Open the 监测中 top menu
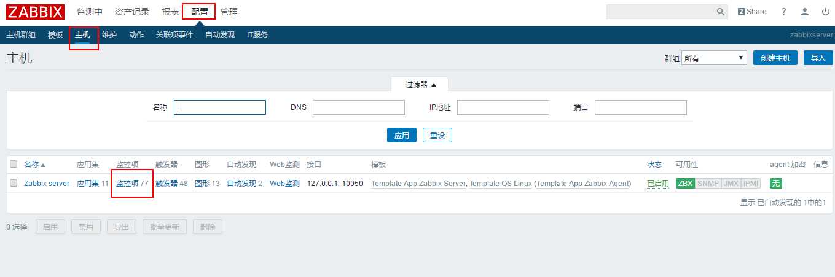 pyautogui.click(x=90, y=12)
